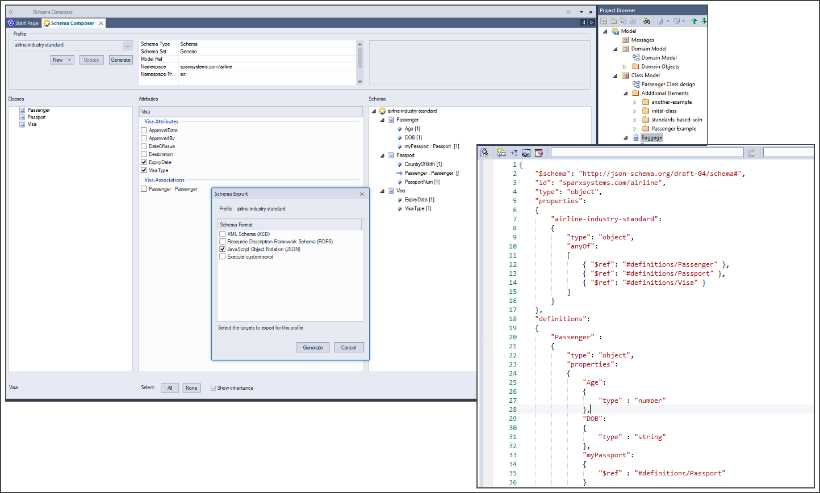Screen dimensions: 820x493
Task: Uncheck the JavaScript Object Notation (JSON) option
Action: (223, 249)
